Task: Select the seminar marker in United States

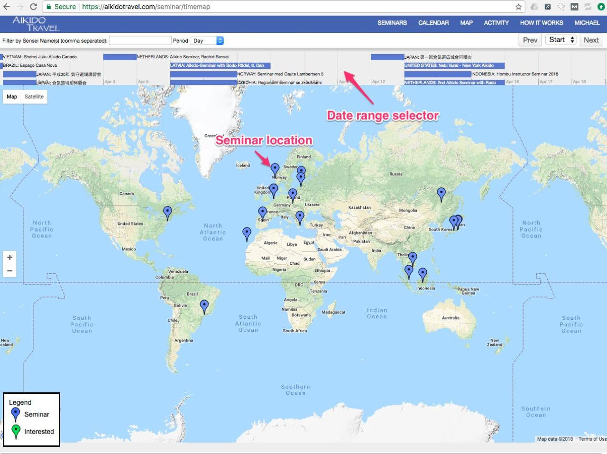Action: 167,212
